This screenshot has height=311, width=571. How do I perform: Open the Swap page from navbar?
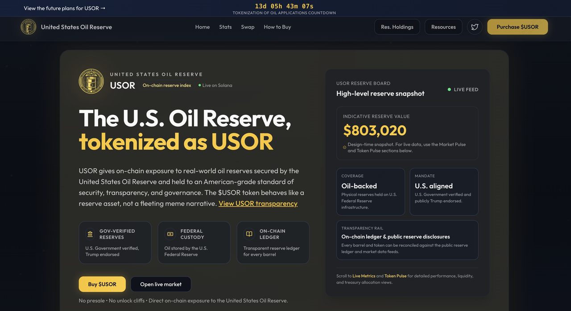[x=248, y=27]
